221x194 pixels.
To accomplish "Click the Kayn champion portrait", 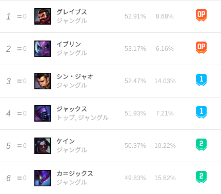I will 43,146.
